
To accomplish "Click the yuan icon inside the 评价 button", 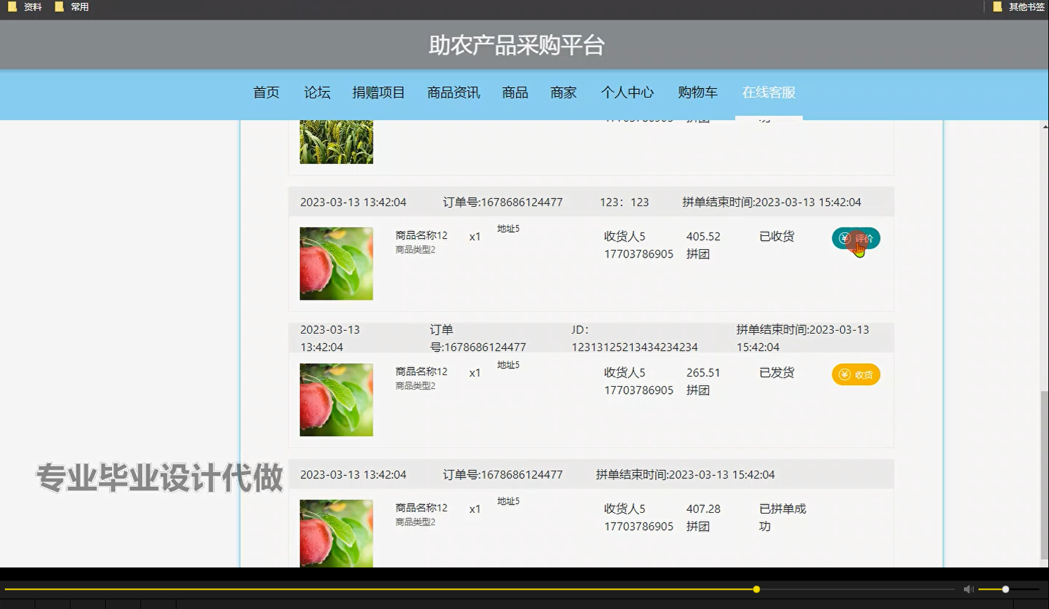I will pos(844,238).
